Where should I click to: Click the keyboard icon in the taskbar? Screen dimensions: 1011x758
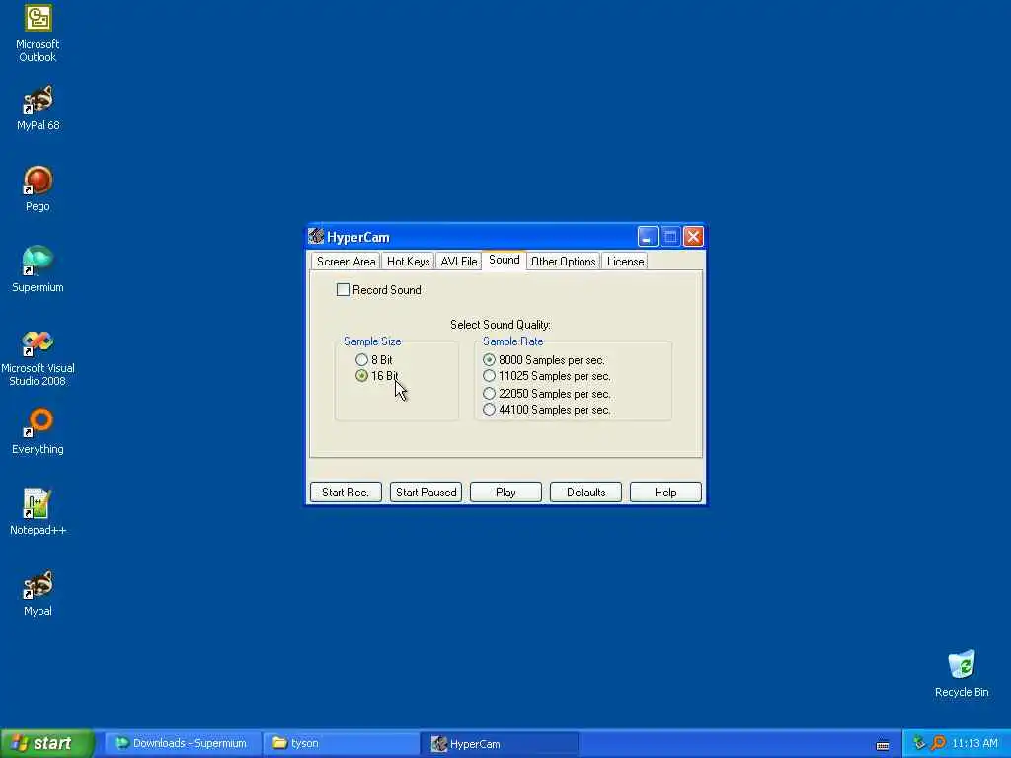tap(883, 745)
